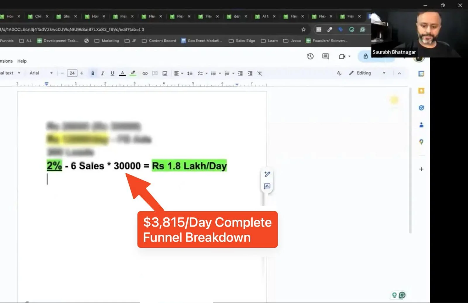Click the increase indent icon

(250, 73)
